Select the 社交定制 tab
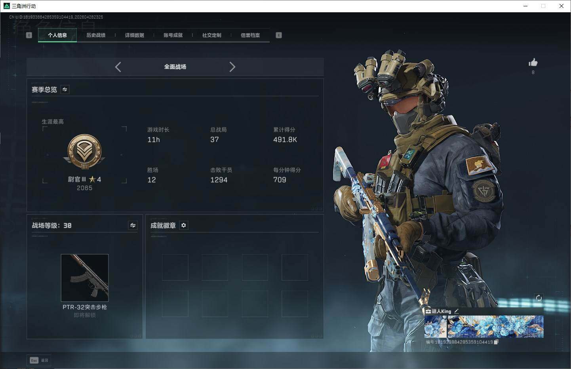Image resolution: width=571 pixels, height=369 pixels. click(212, 35)
